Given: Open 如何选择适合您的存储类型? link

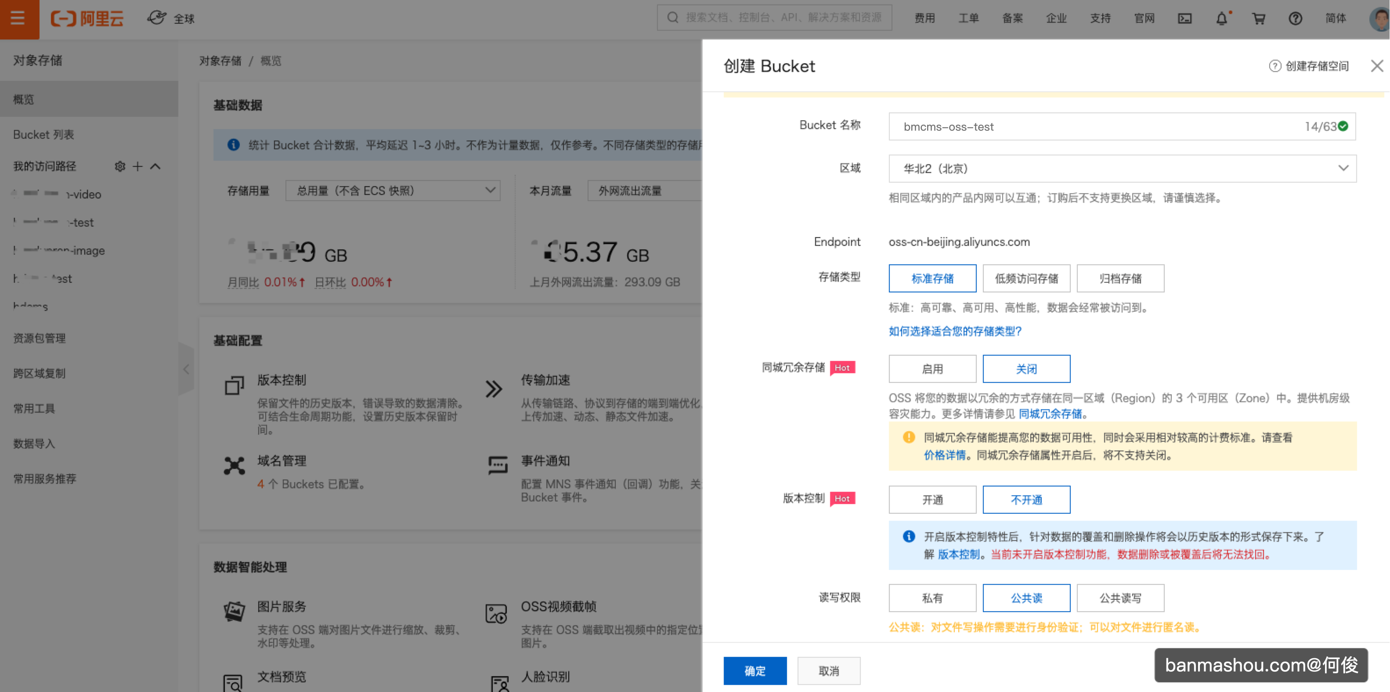Looking at the screenshot, I should (955, 331).
